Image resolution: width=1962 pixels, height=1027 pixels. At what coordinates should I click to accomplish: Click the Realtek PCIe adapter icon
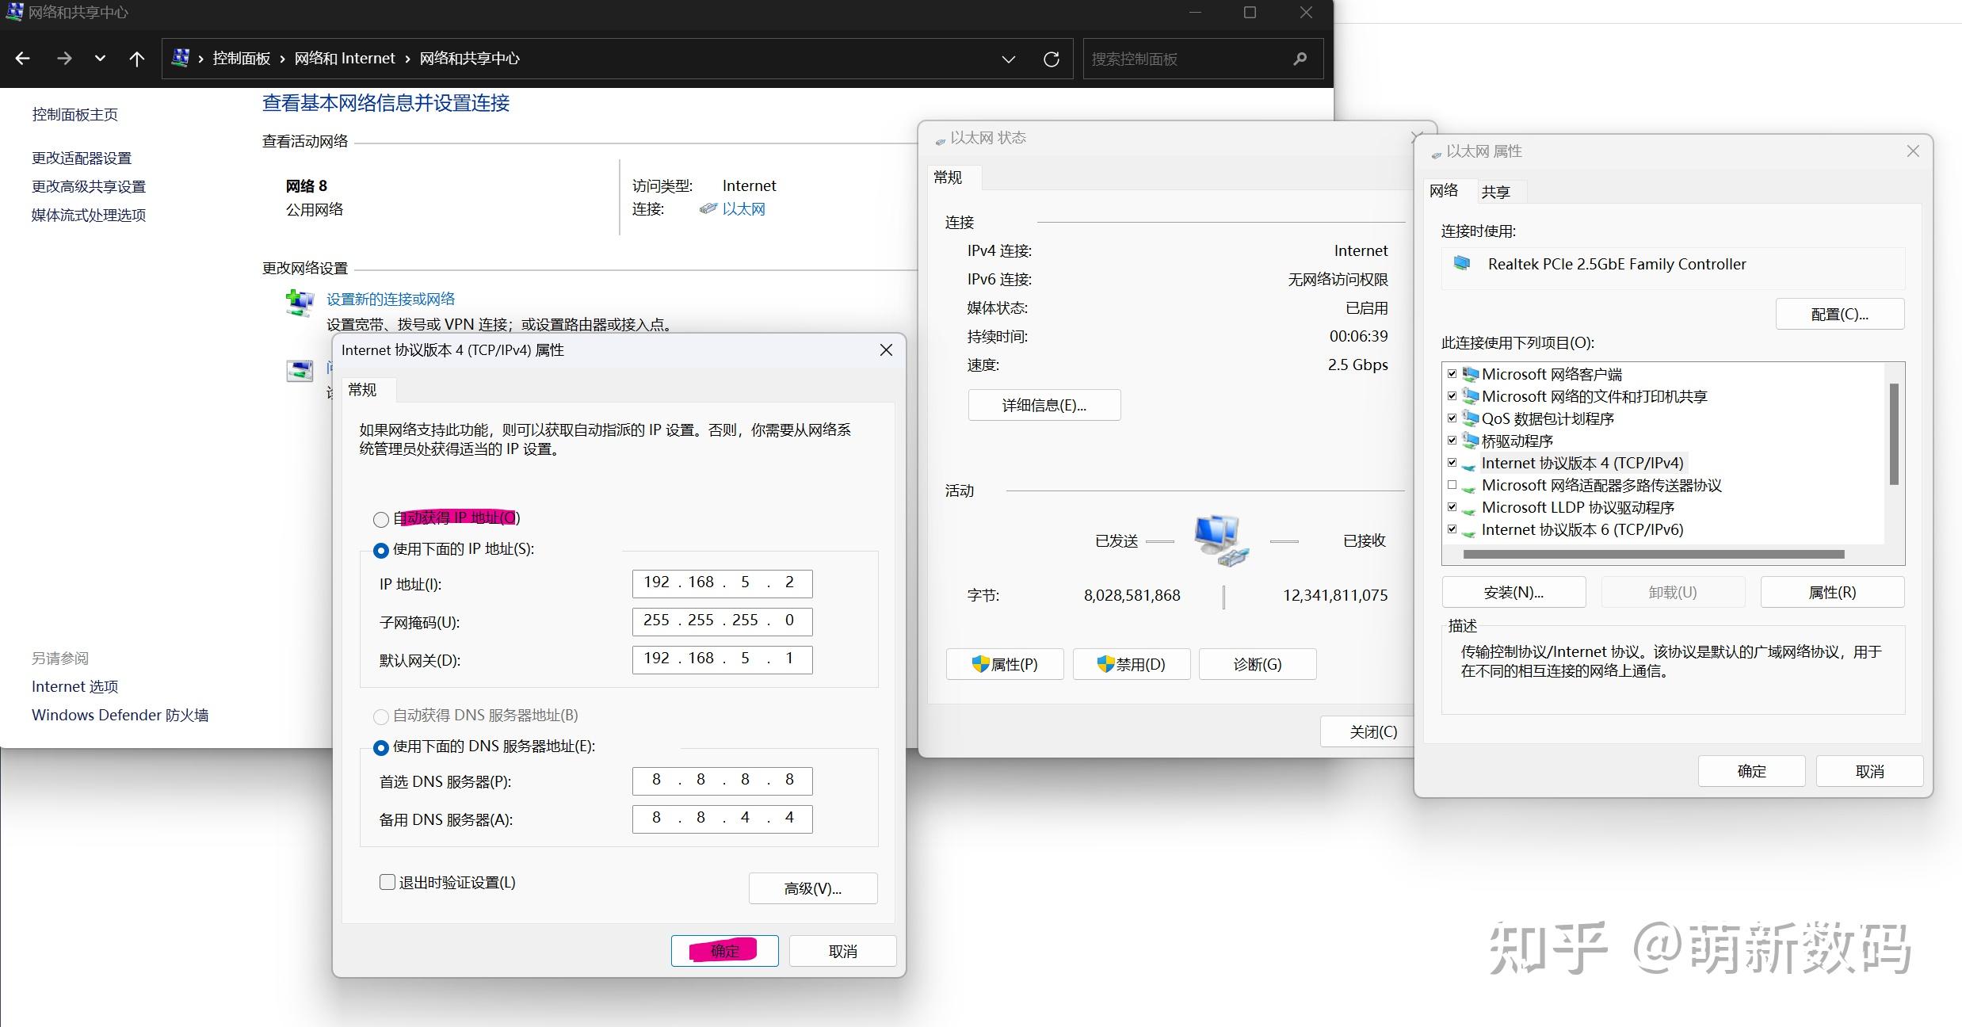(1462, 264)
